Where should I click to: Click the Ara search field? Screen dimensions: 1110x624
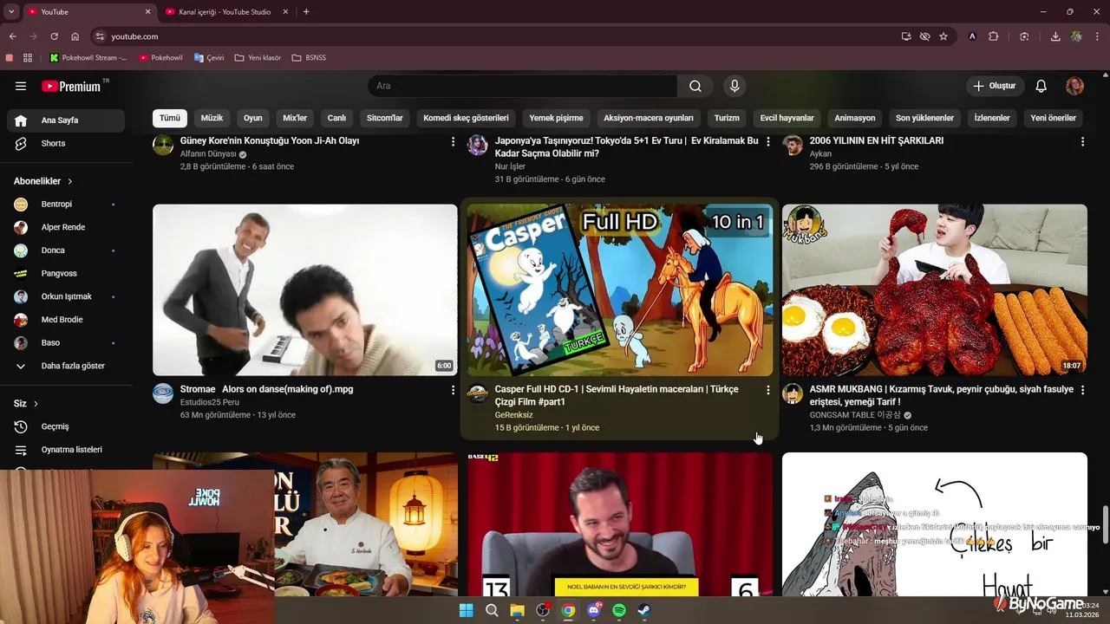coord(523,86)
